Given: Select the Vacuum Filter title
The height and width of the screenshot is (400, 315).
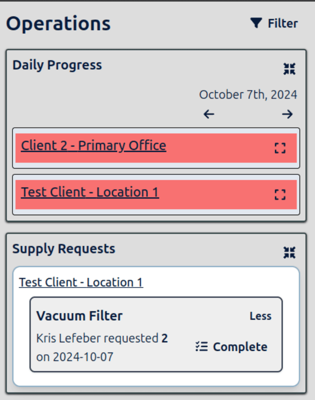Looking at the screenshot, I should pos(79,316).
